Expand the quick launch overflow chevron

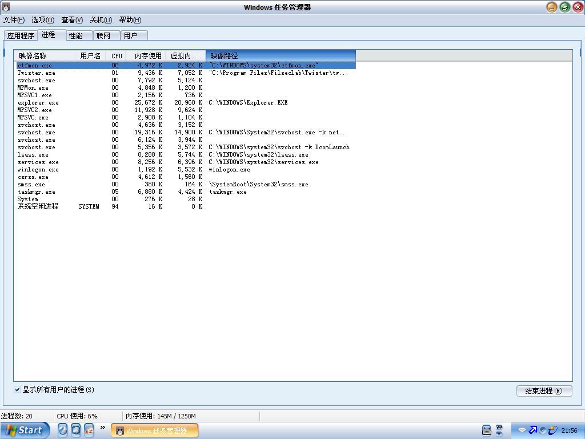[103, 428]
